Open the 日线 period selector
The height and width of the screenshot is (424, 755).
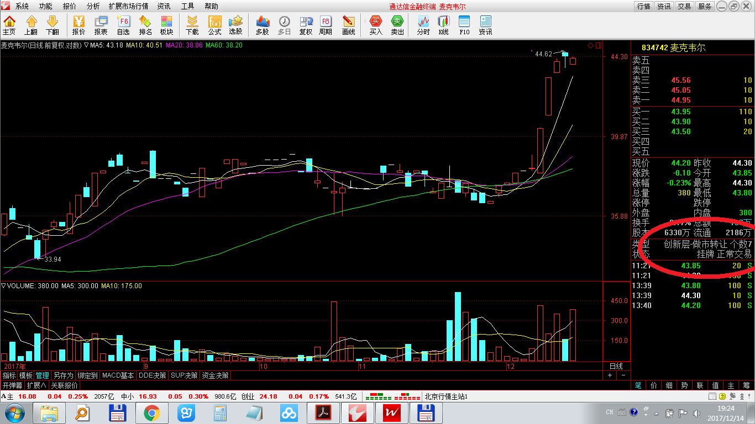[616, 366]
